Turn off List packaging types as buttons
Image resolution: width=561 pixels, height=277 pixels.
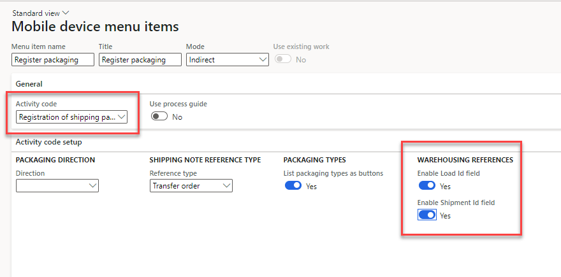coord(293,186)
